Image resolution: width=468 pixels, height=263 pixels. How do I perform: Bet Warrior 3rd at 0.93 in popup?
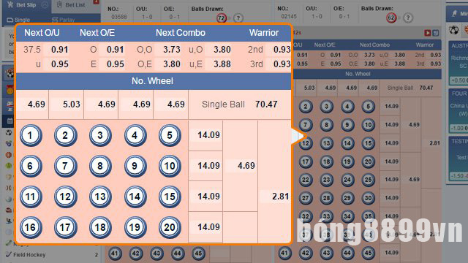(x=282, y=64)
